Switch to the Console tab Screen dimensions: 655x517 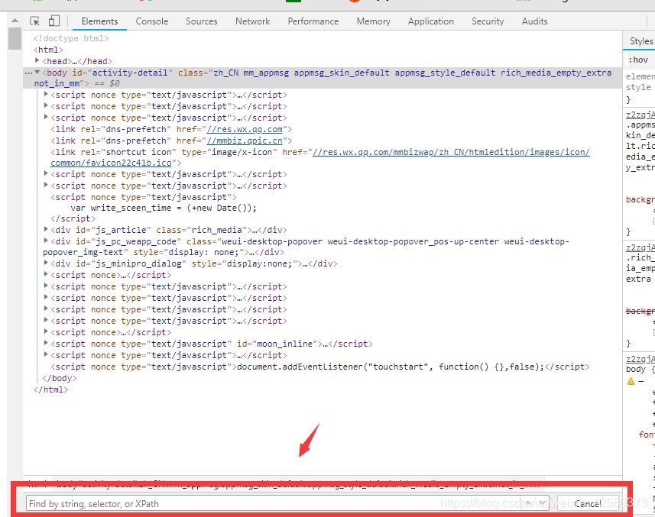tap(151, 21)
